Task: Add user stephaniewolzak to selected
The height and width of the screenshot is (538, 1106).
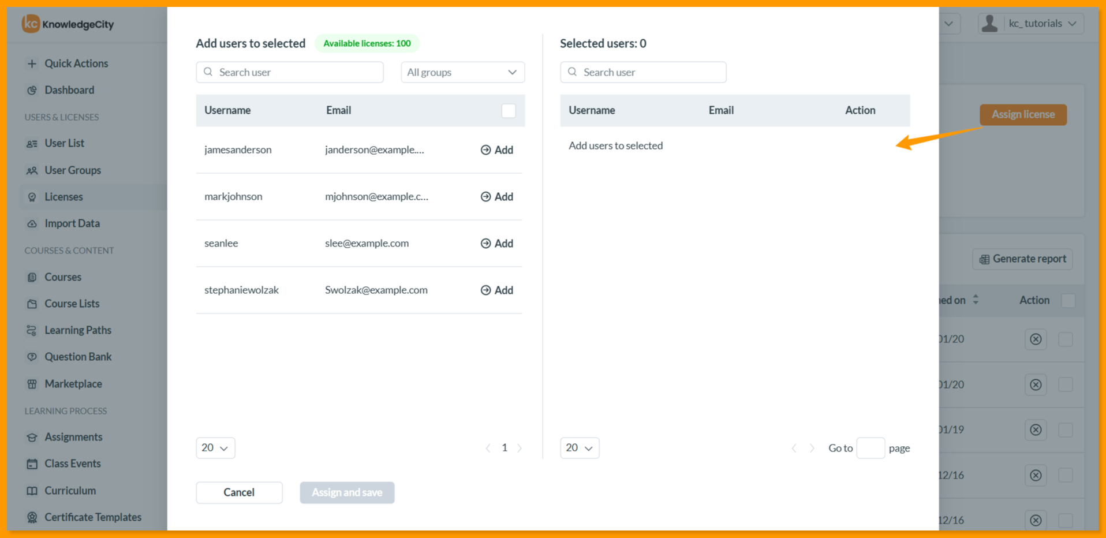Action: 497,290
